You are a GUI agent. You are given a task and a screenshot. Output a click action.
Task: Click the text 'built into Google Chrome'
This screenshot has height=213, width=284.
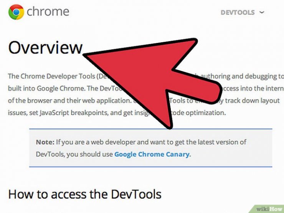46,88
